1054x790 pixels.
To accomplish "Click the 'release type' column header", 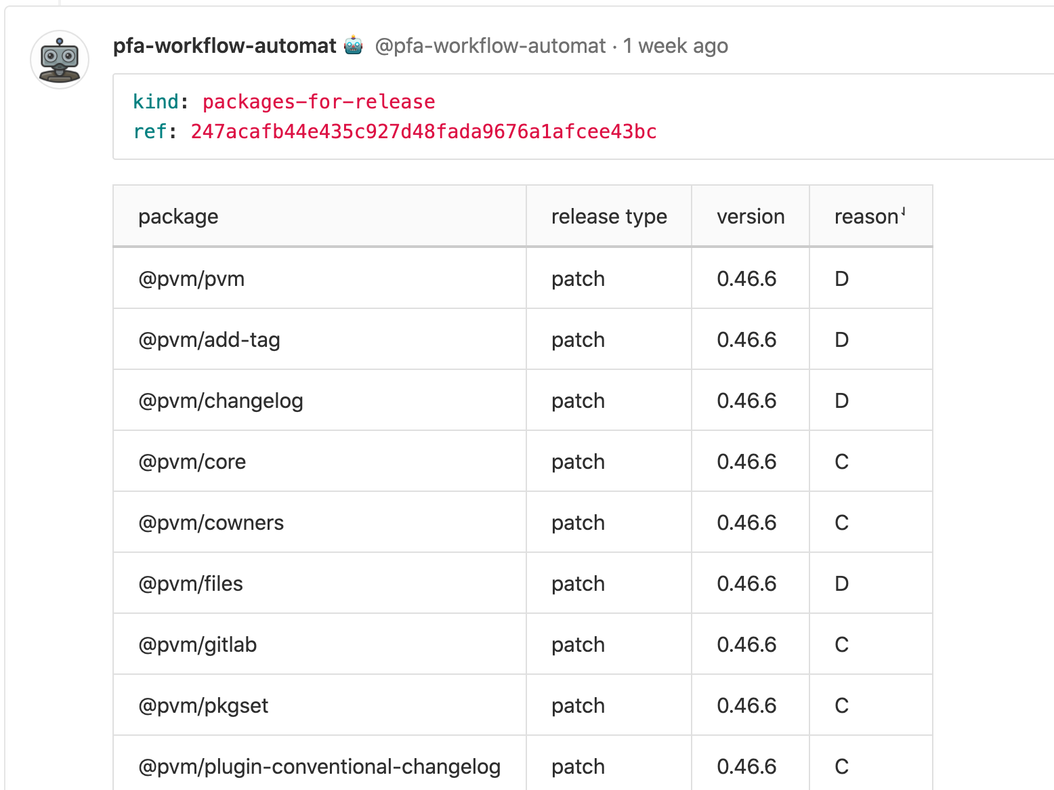I will coord(609,217).
